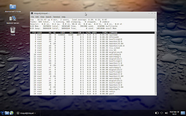Click the migration/2 process name
The width and height of the screenshot is (186, 116).
[116, 70]
